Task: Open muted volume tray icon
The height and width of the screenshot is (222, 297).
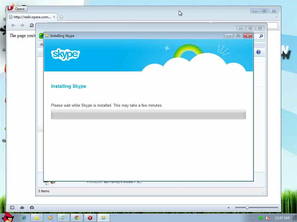Action: [267, 218]
